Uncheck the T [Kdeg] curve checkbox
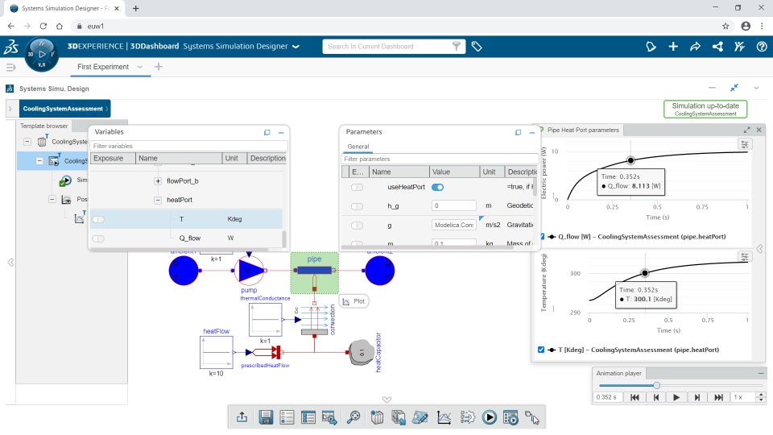 pyautogui.click(x=541, y=350)
